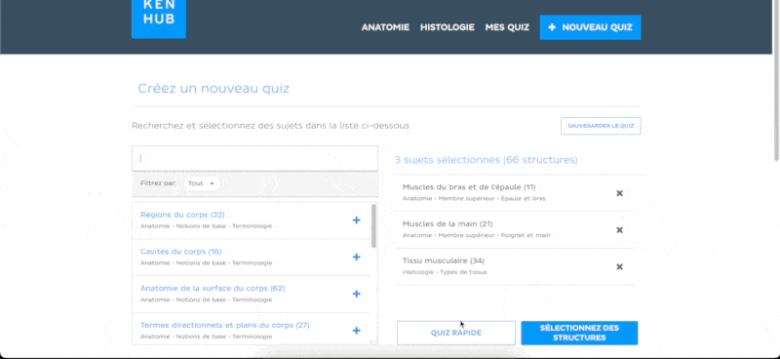This screenshot has height=359, width=780.
Task: Click the topic list scrollbar thumb
Action: click(x=373, y=225)
